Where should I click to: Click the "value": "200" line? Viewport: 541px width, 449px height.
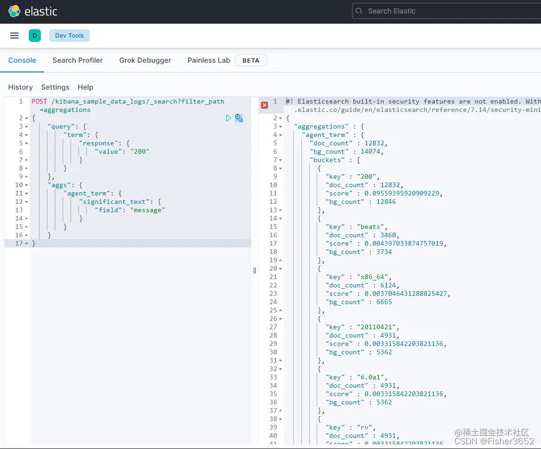pyautogui.click(x=122, y=151)
